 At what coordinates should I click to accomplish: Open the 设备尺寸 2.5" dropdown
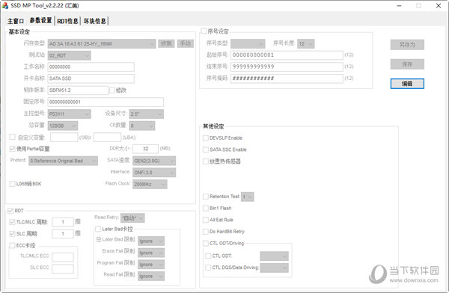(x=147, y=114)
